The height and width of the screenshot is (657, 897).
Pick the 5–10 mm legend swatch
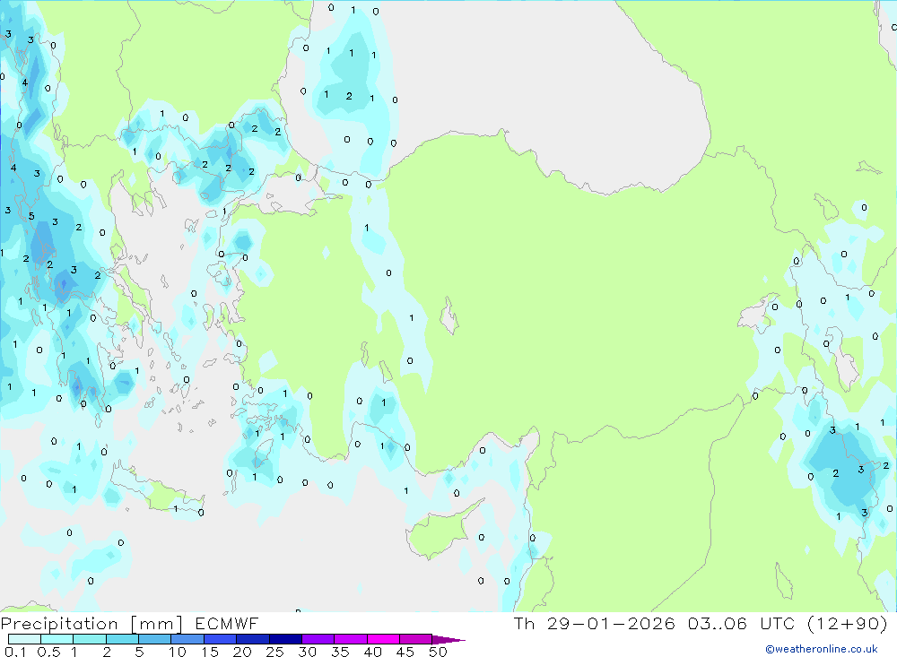[154, 639]
